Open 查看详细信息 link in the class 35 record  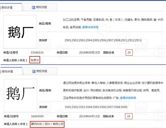point(128,98)
